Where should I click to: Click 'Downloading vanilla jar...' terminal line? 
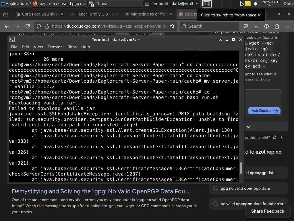click(x=46, y=103)
